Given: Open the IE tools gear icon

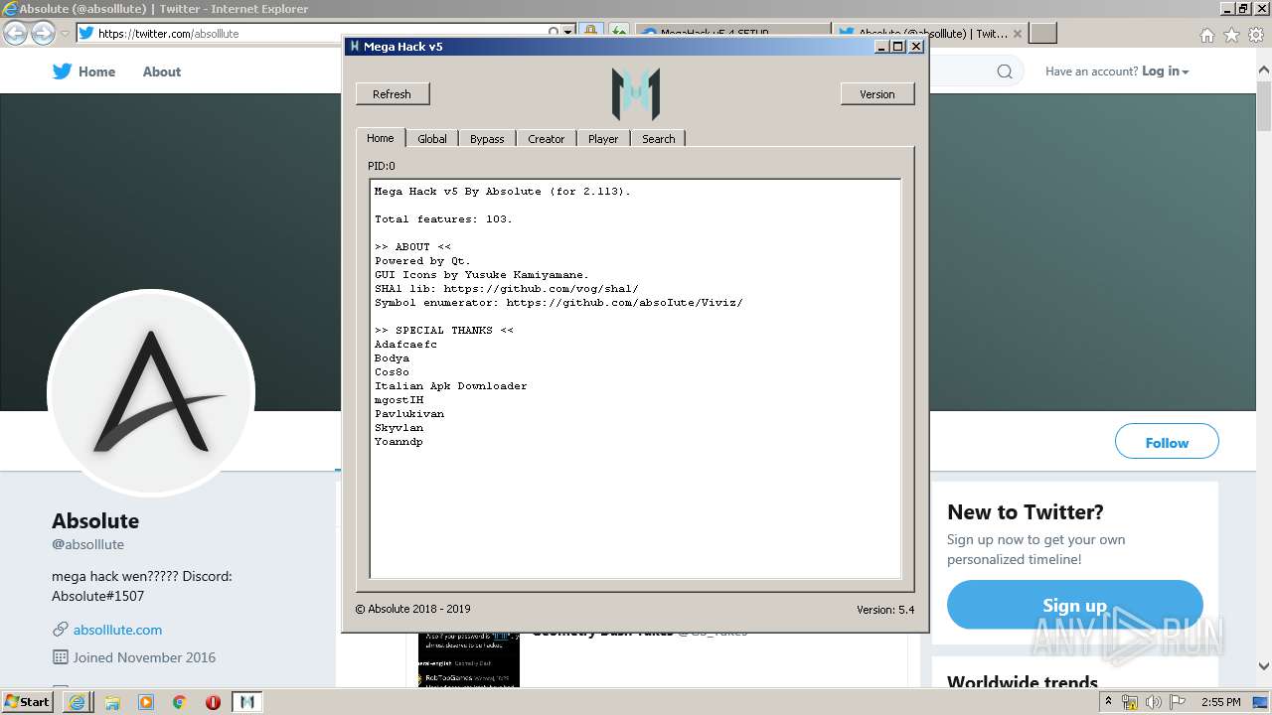Looking at the screenshot, I should click(x=1255, y=34).
